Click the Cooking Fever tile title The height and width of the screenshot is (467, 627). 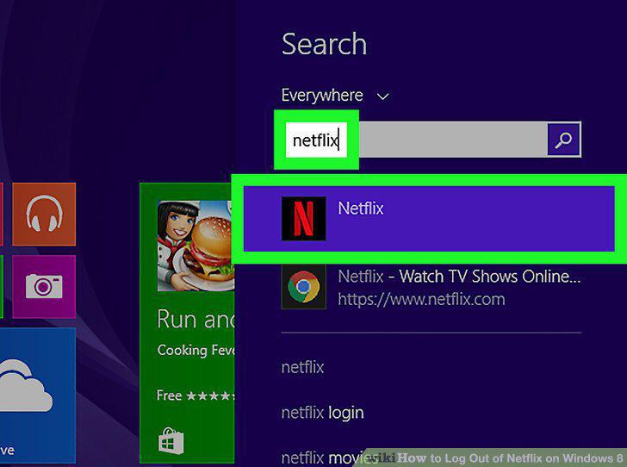coord(196,350)
